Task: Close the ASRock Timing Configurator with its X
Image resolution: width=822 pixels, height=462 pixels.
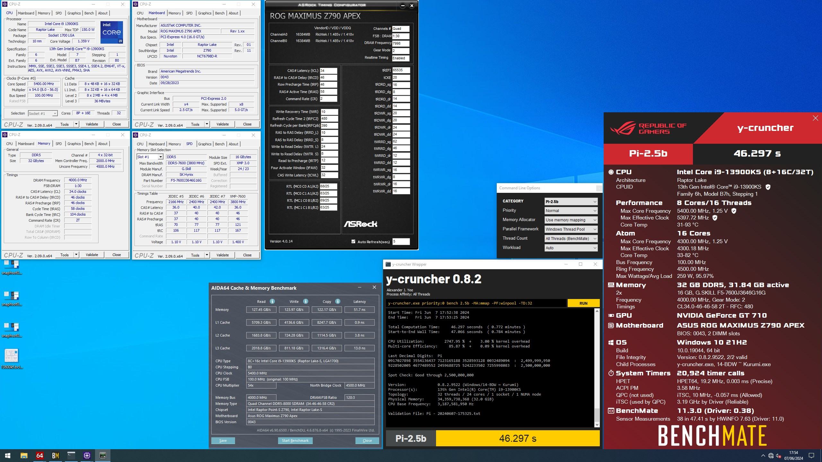Action: 412,5
